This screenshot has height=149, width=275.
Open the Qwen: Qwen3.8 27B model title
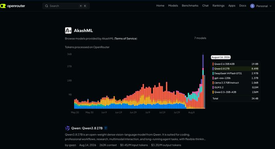87,128
